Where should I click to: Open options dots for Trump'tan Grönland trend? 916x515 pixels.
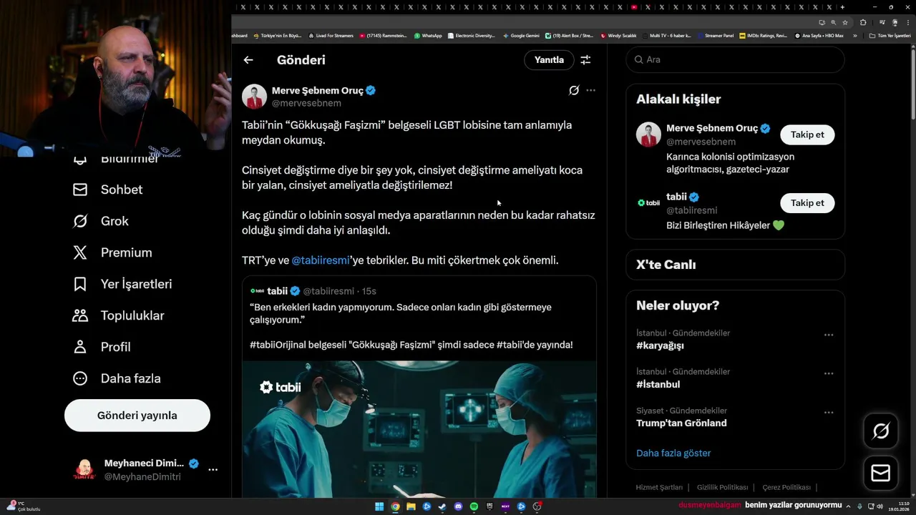[829, 413]
